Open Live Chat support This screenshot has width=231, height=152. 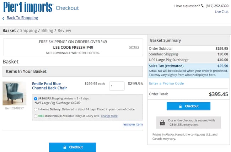[x=221, y=12]
